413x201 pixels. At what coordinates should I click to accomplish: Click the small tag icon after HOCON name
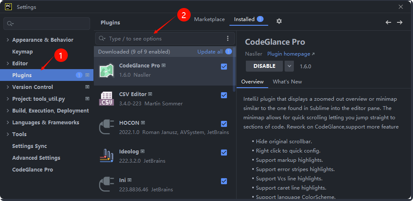[143, 123]
